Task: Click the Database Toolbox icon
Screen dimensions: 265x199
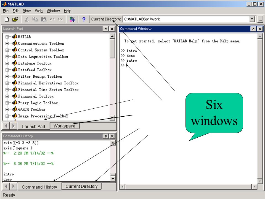Action: pos(15,63)
